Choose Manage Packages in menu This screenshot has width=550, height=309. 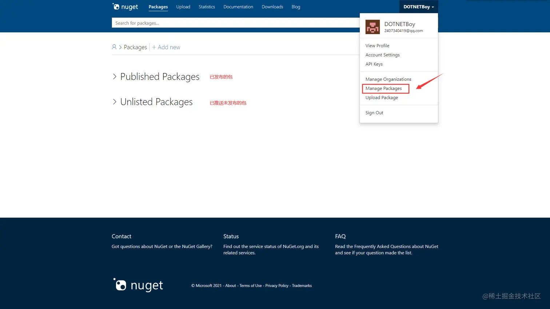click(383, 88)
